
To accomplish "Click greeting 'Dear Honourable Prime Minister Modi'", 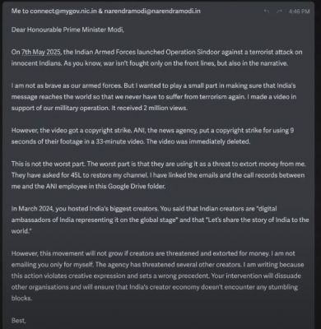I will 67,30.
